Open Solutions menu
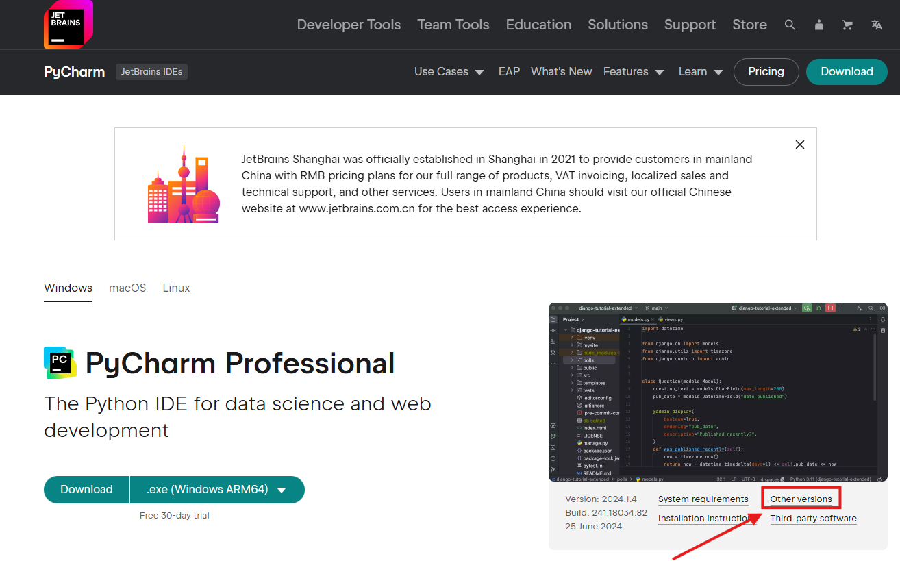 pos(618,25)
